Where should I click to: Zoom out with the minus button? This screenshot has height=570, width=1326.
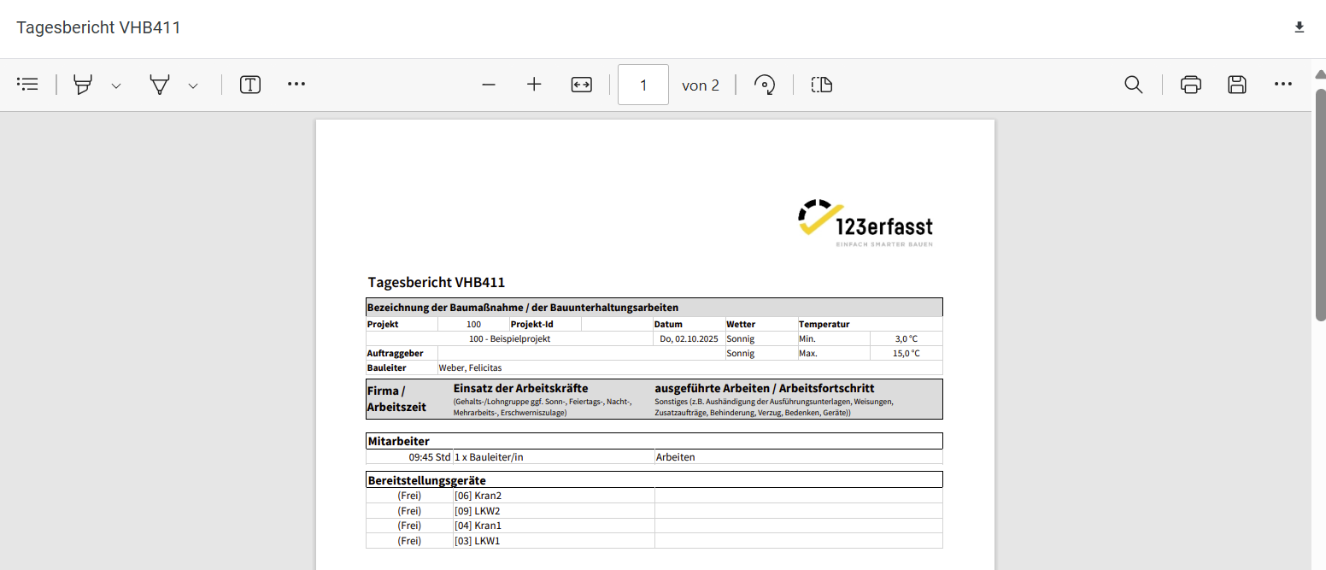(489, 85)
